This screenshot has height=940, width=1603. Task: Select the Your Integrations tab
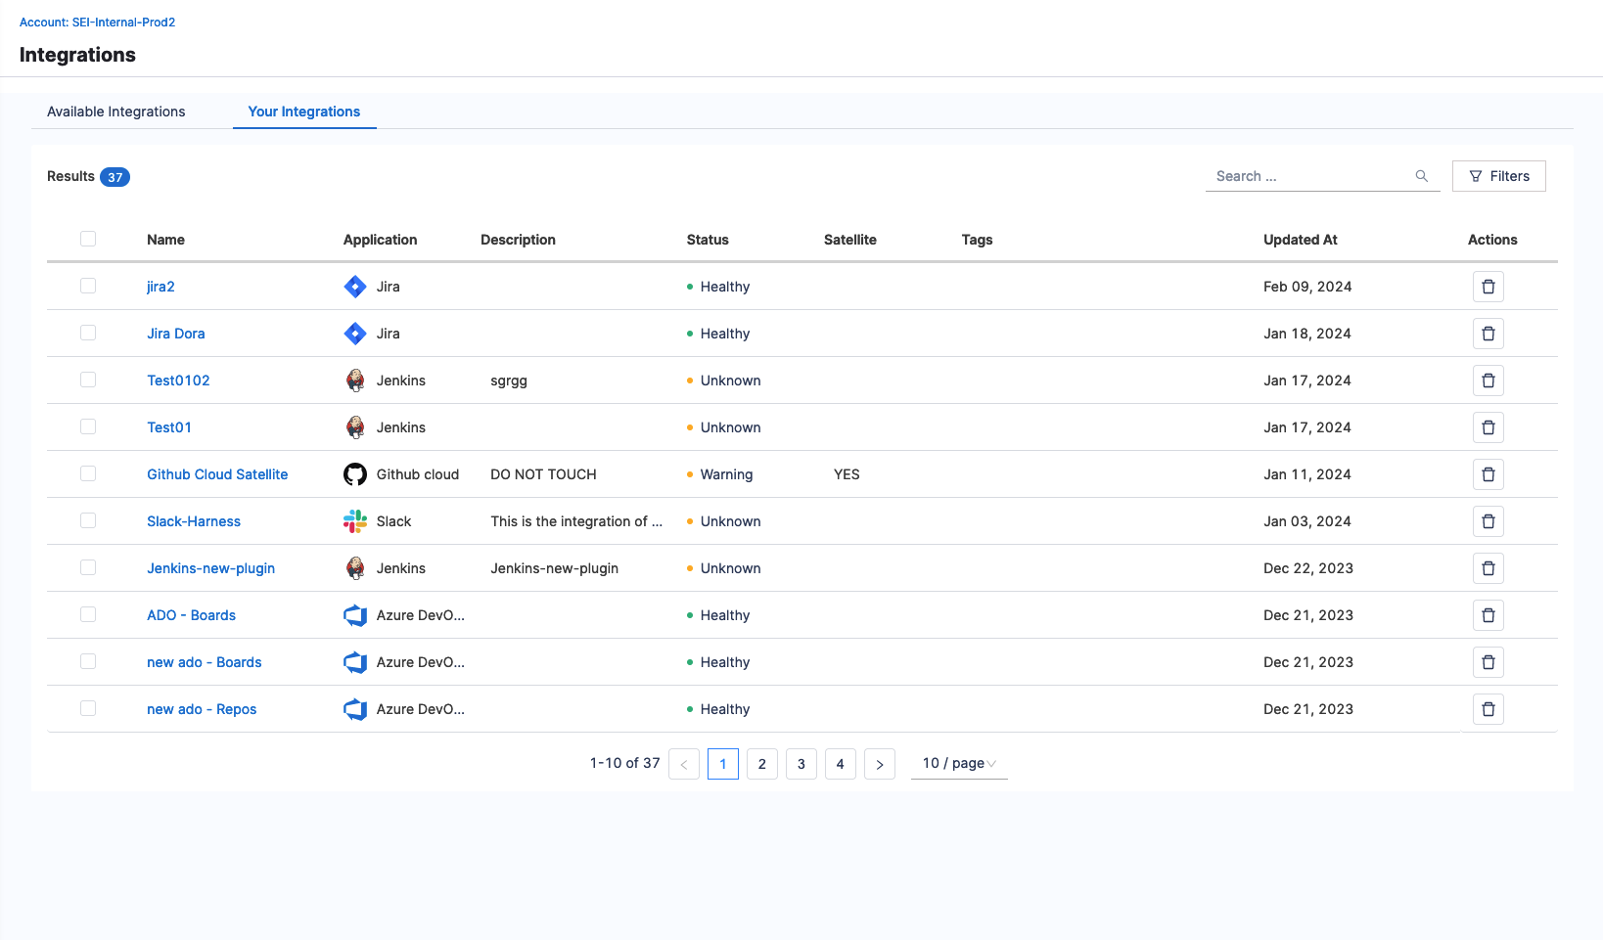tap(304, 112)
